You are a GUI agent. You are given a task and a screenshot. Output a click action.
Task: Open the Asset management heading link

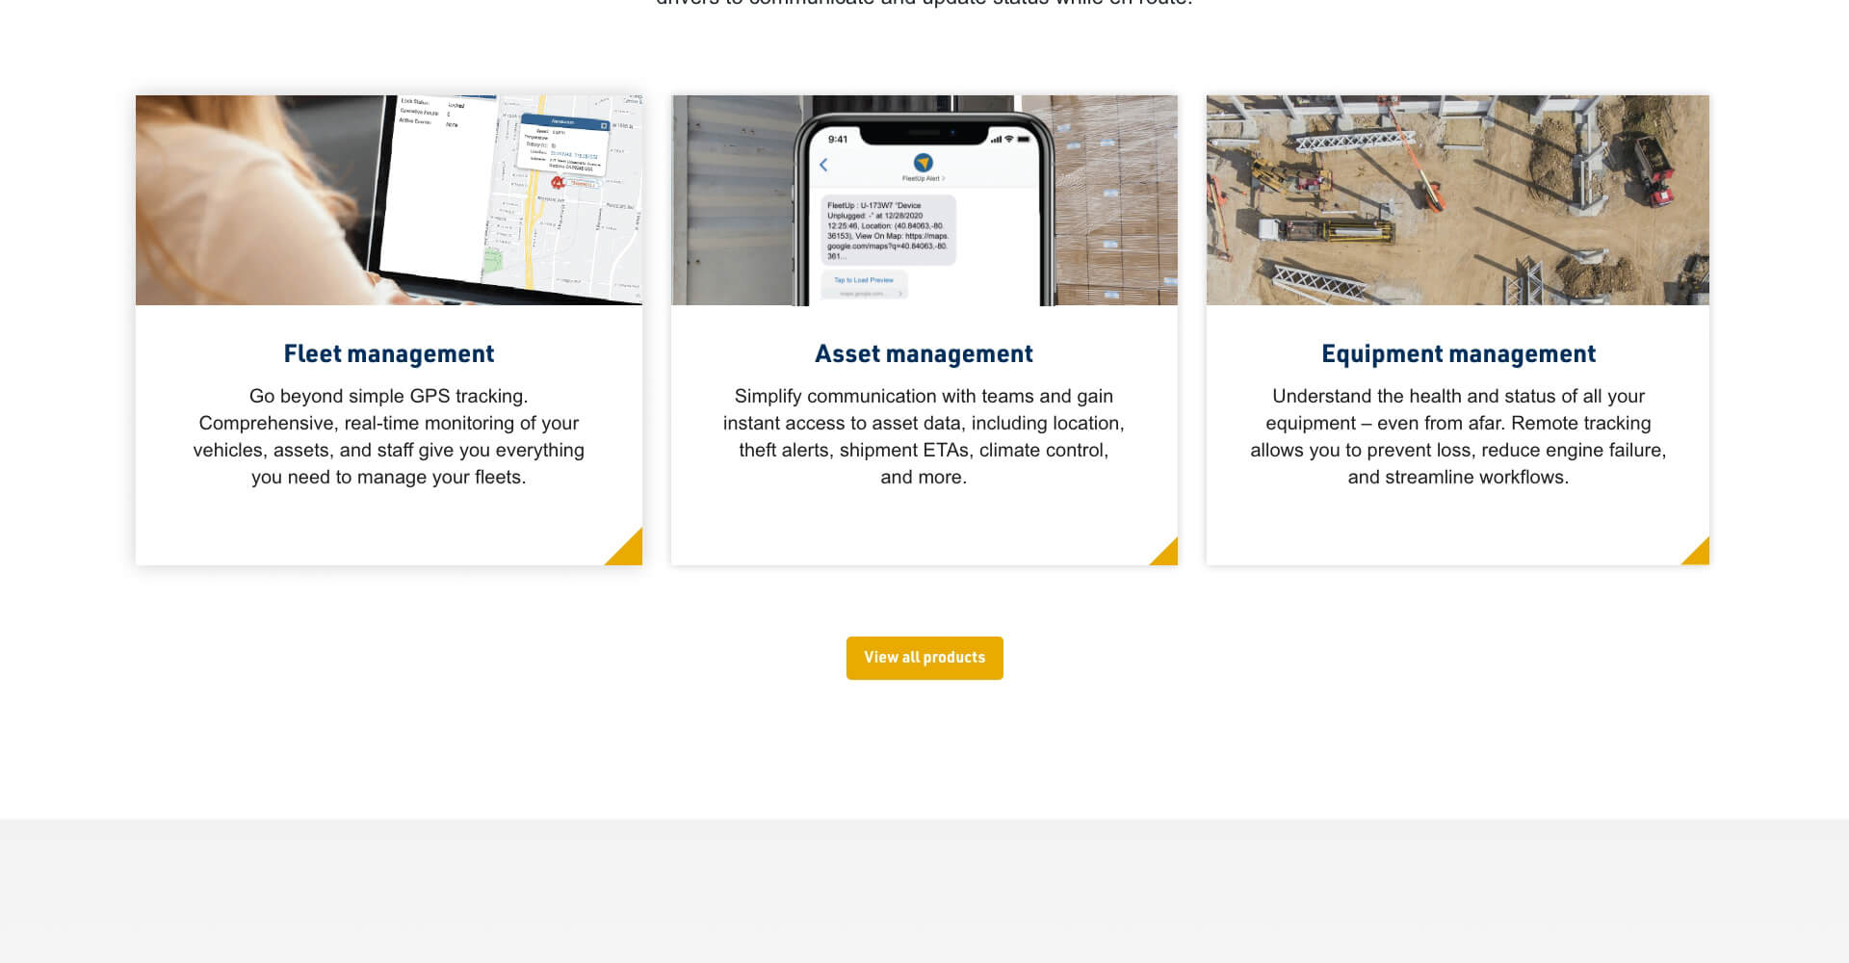coord(924,354)
